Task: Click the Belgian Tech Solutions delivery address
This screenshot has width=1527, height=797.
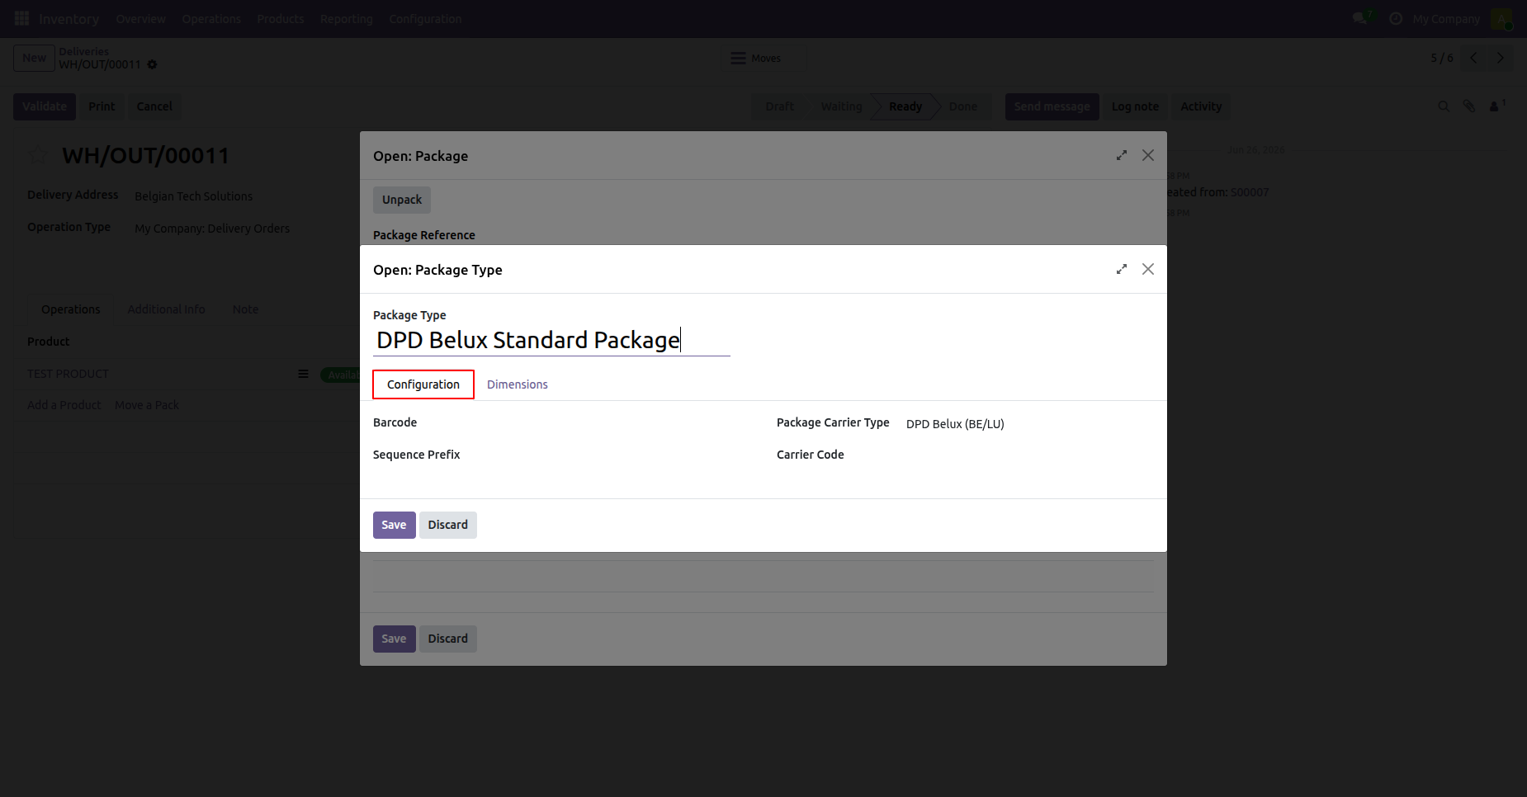Action: pos(193,196)
